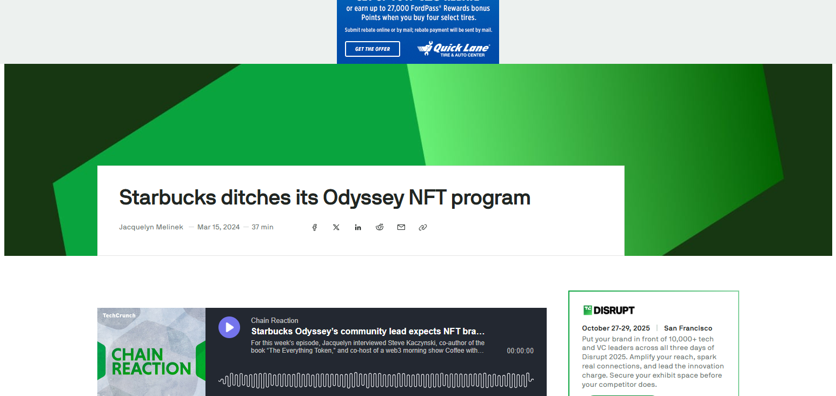The width and height of the screenshot is (836, 396).
Task: Share the article on X
Action: [x=336, y=227]
